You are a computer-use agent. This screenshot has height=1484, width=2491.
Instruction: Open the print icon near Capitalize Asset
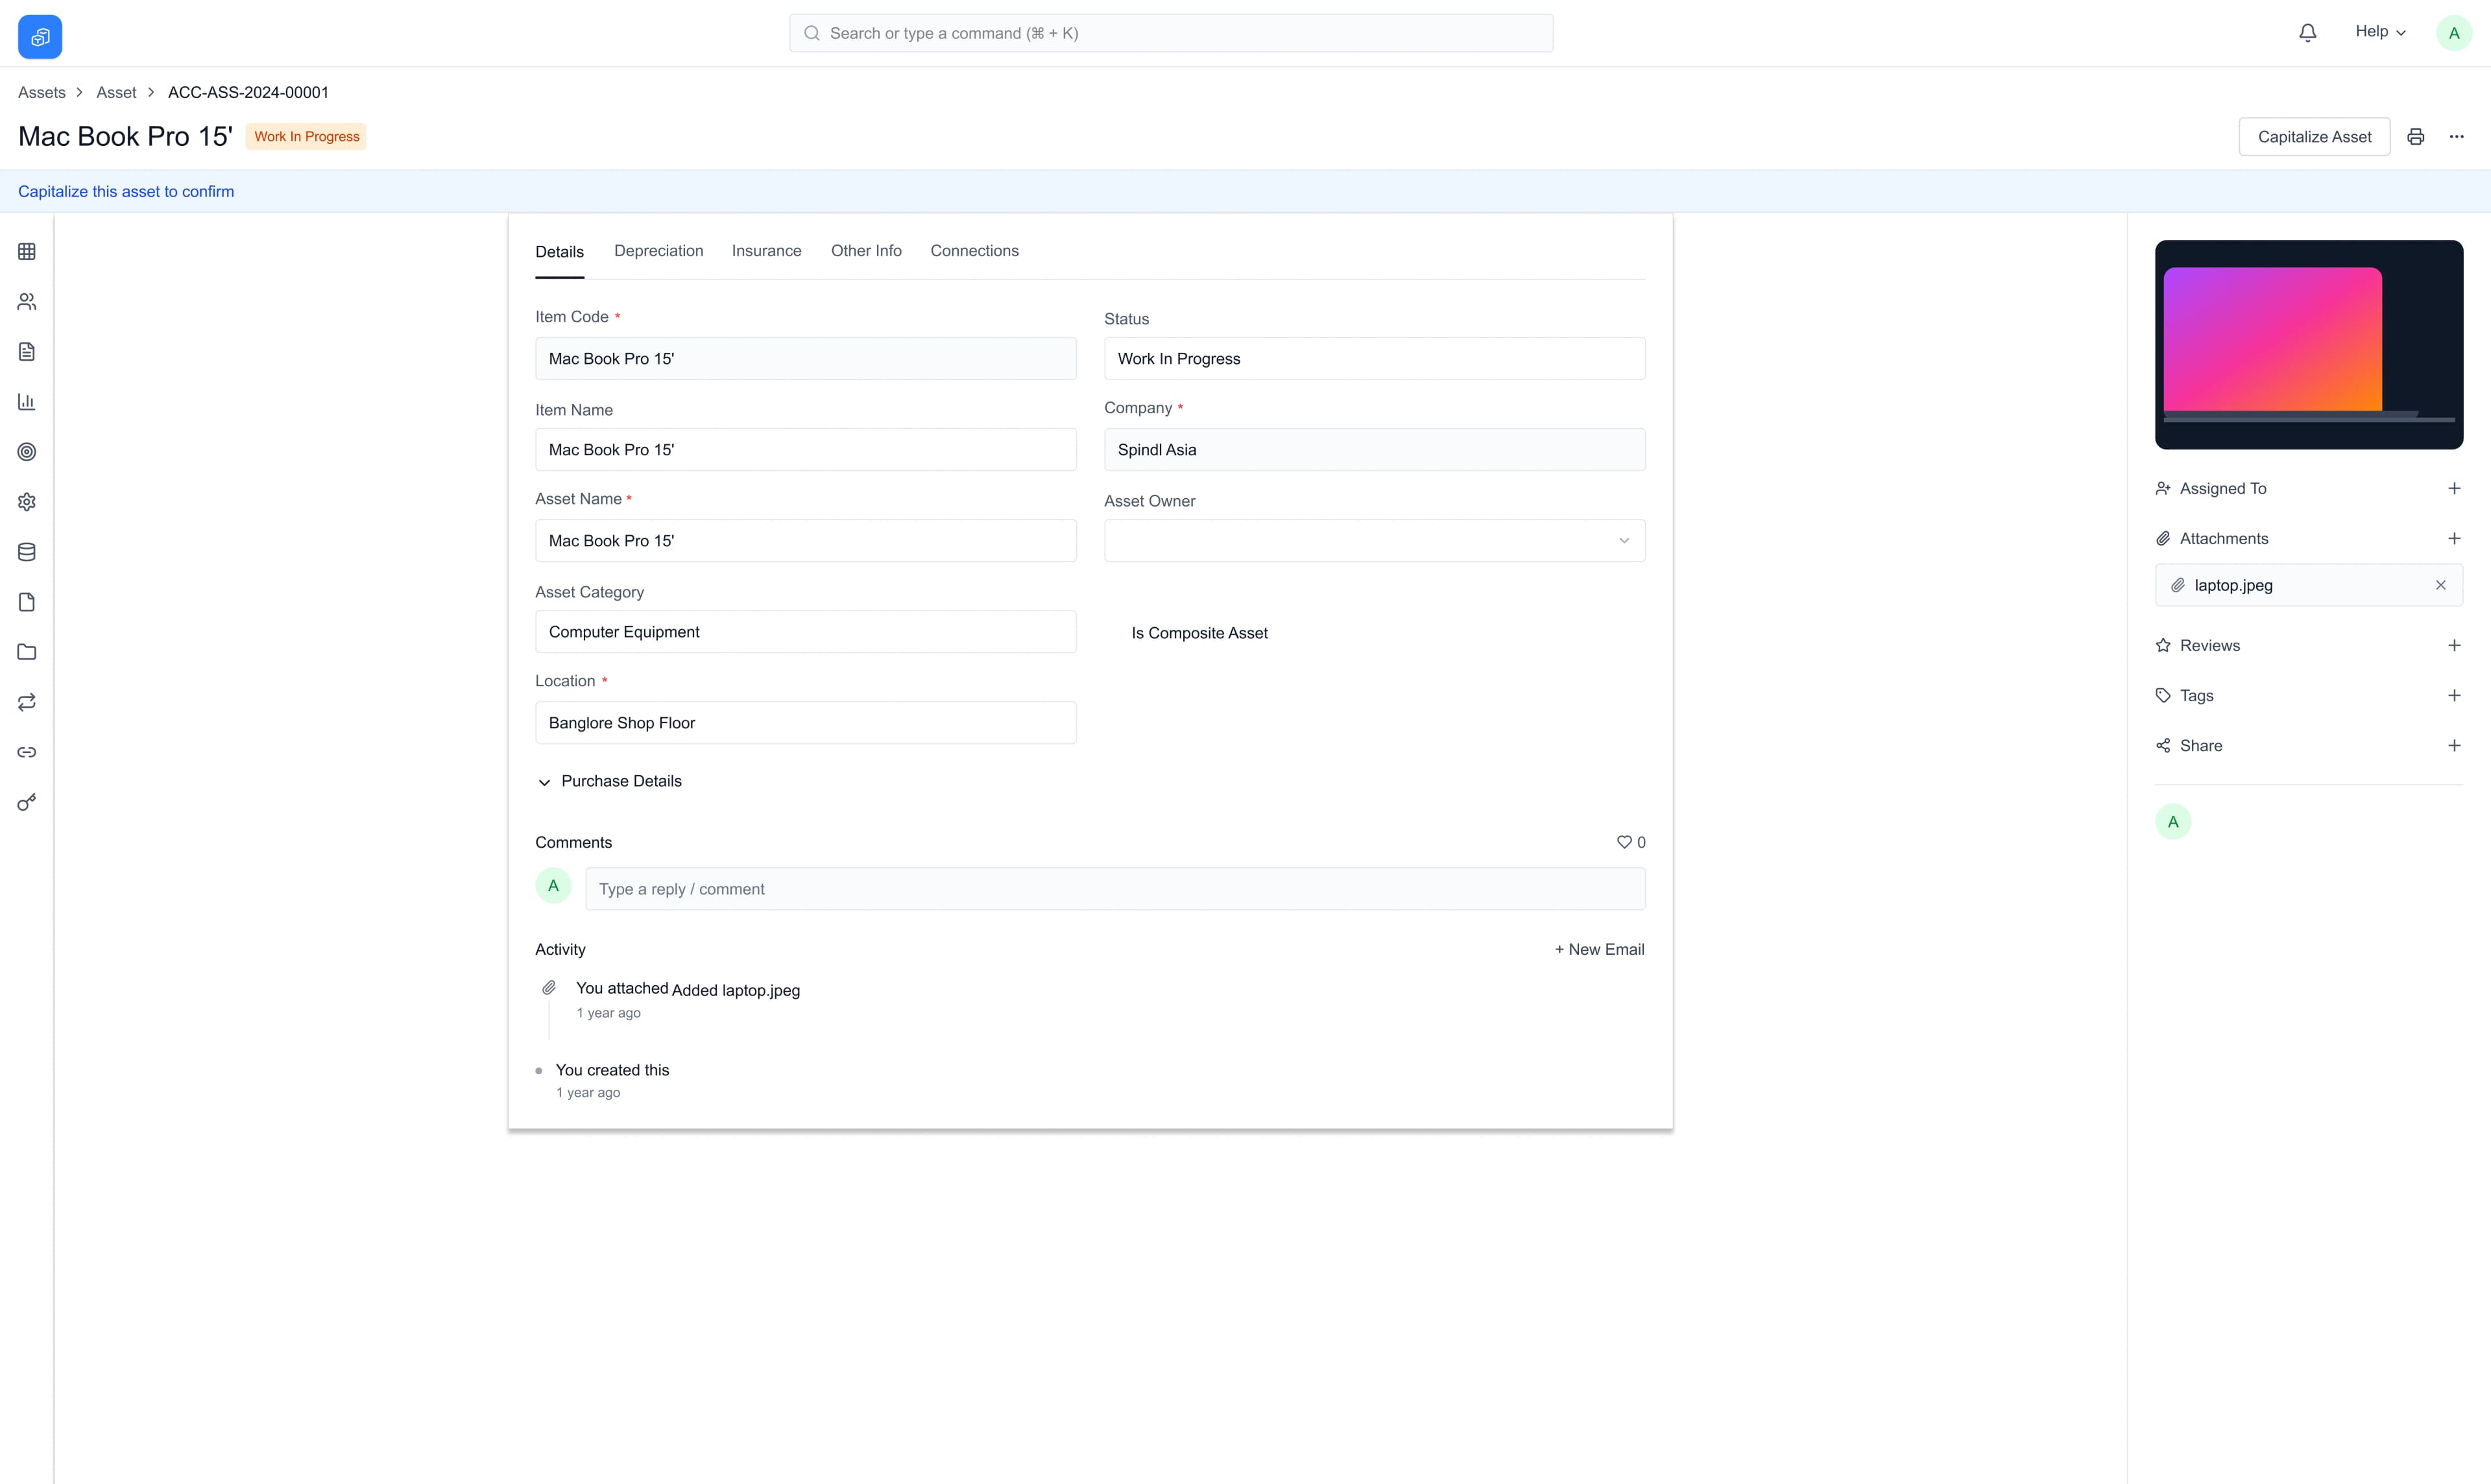(x=2416, y=136)
